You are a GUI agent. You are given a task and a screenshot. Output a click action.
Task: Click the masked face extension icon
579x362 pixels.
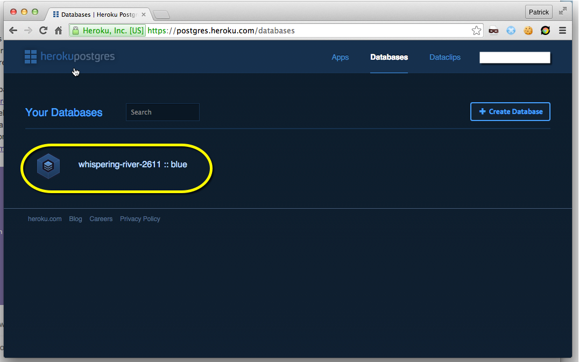(493, 31)
